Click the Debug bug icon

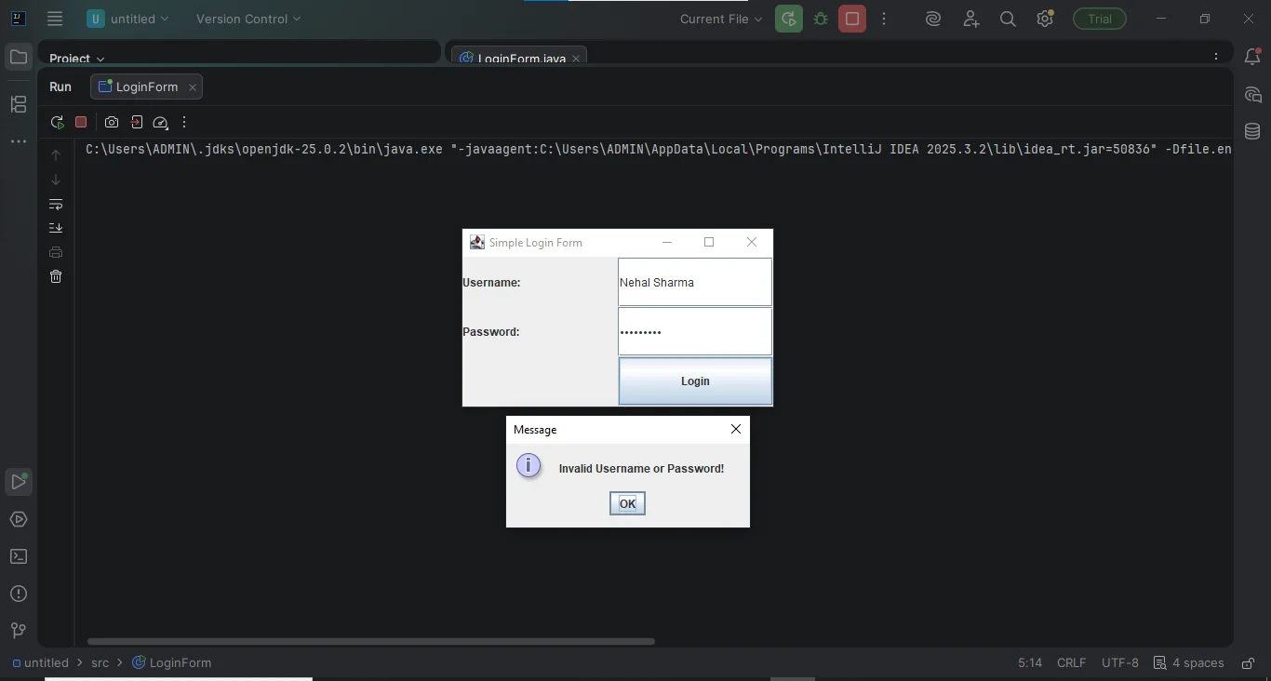pyautogui.click(x=821, y=19)
